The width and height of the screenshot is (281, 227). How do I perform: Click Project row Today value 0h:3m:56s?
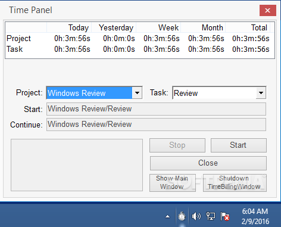pyautogui.click(x=72, y=39)
